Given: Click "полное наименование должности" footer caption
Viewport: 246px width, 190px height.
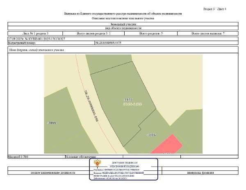Looking at the screenshot, I should tap(53, 173).
